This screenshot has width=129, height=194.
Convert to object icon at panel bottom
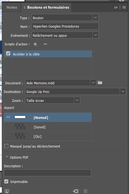coord(76,191)
